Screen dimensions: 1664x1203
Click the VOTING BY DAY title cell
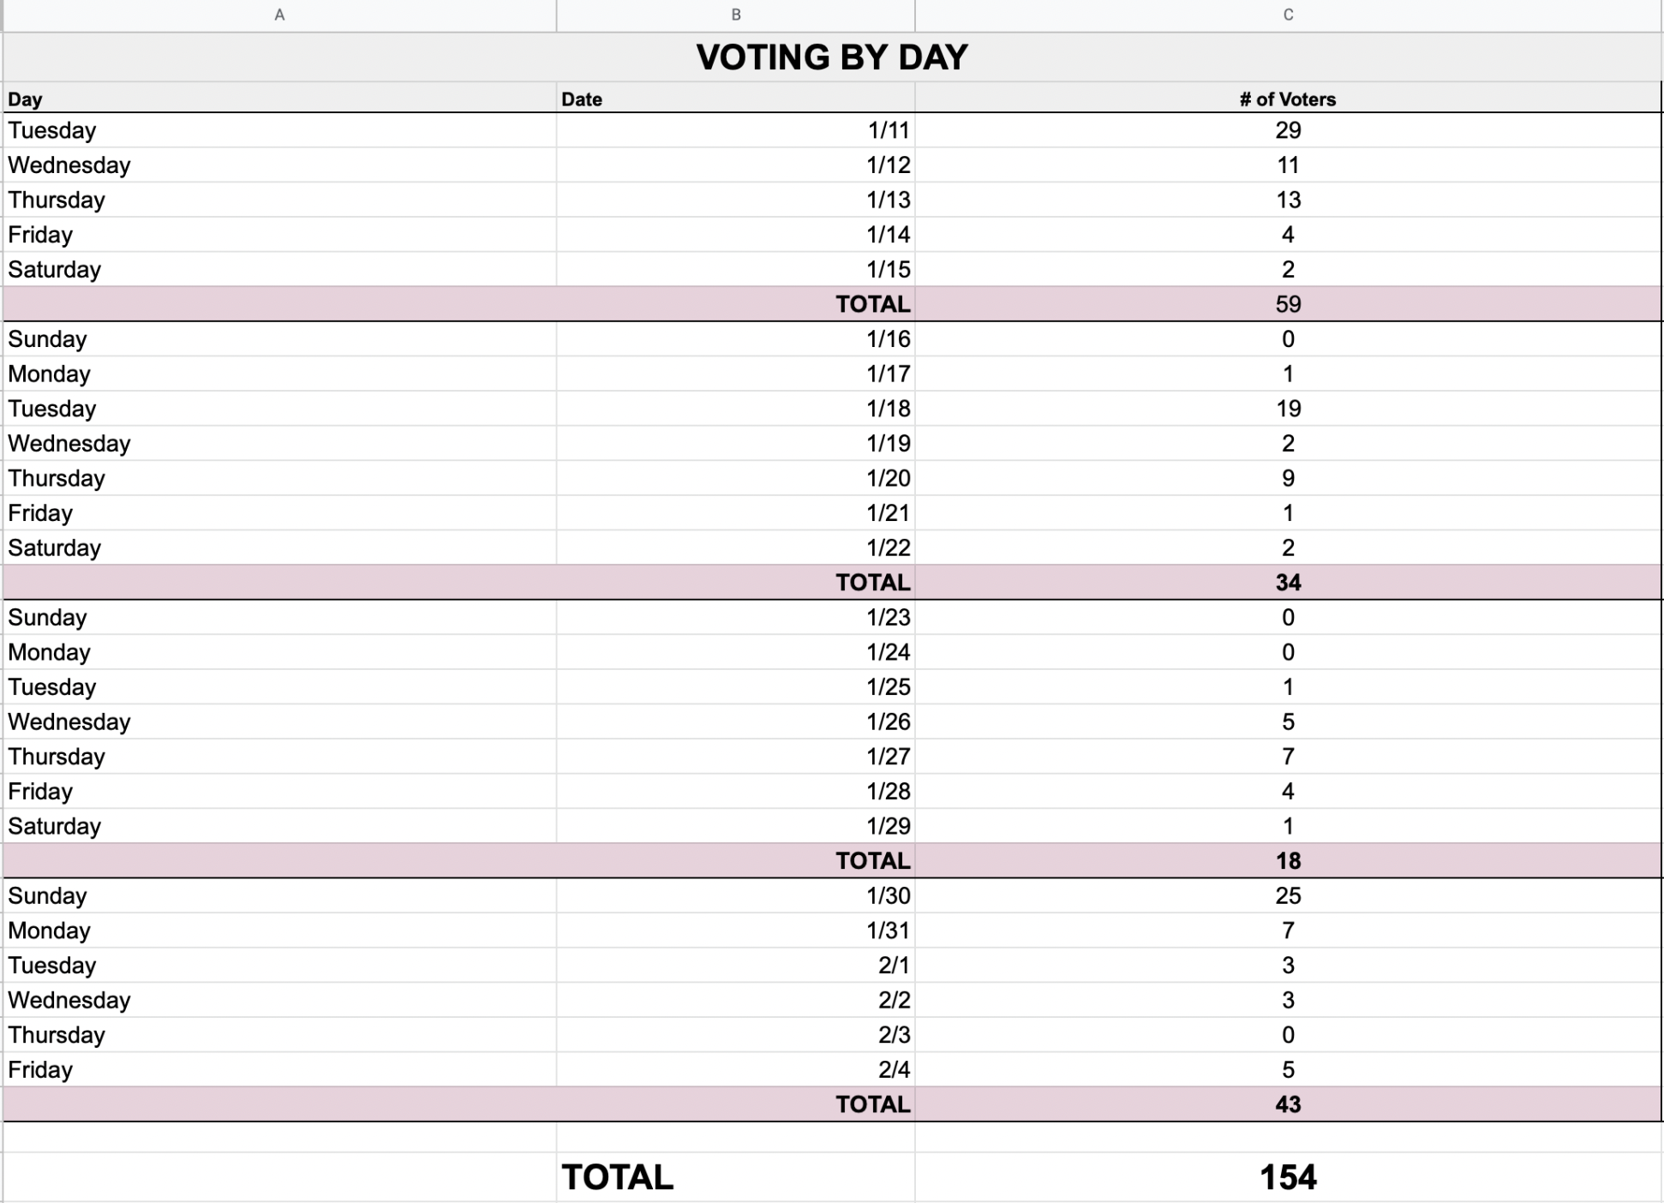click(x=831, y=57)
